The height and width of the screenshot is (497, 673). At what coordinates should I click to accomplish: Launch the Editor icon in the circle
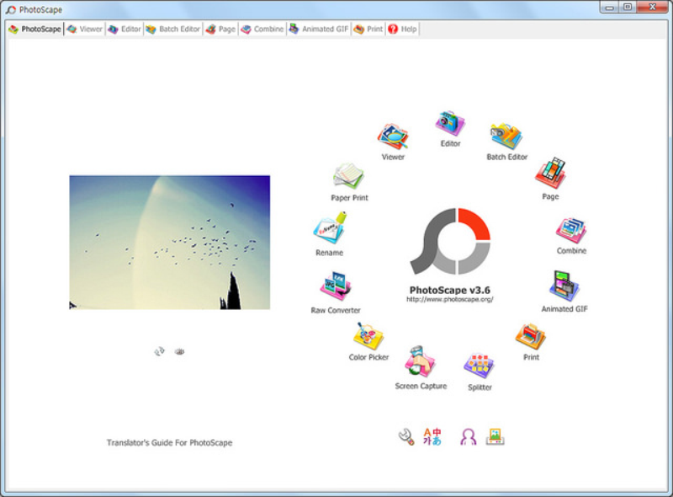point(450,126)
